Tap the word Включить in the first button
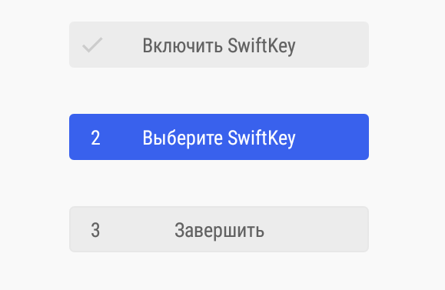 182,45
